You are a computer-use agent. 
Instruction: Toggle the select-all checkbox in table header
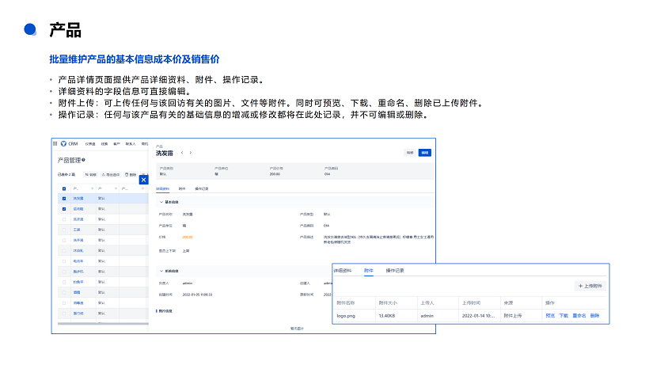click(64, 188)
